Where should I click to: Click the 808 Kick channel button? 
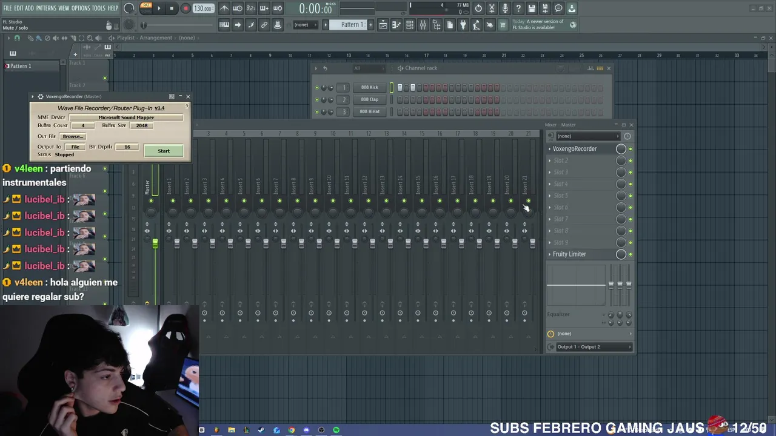coord(369,87)
